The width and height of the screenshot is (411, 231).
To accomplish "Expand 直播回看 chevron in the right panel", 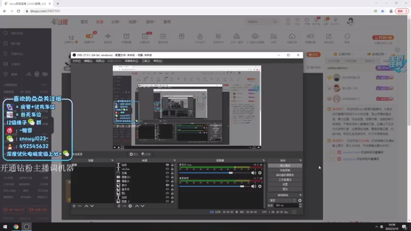I will pos(386,54).
